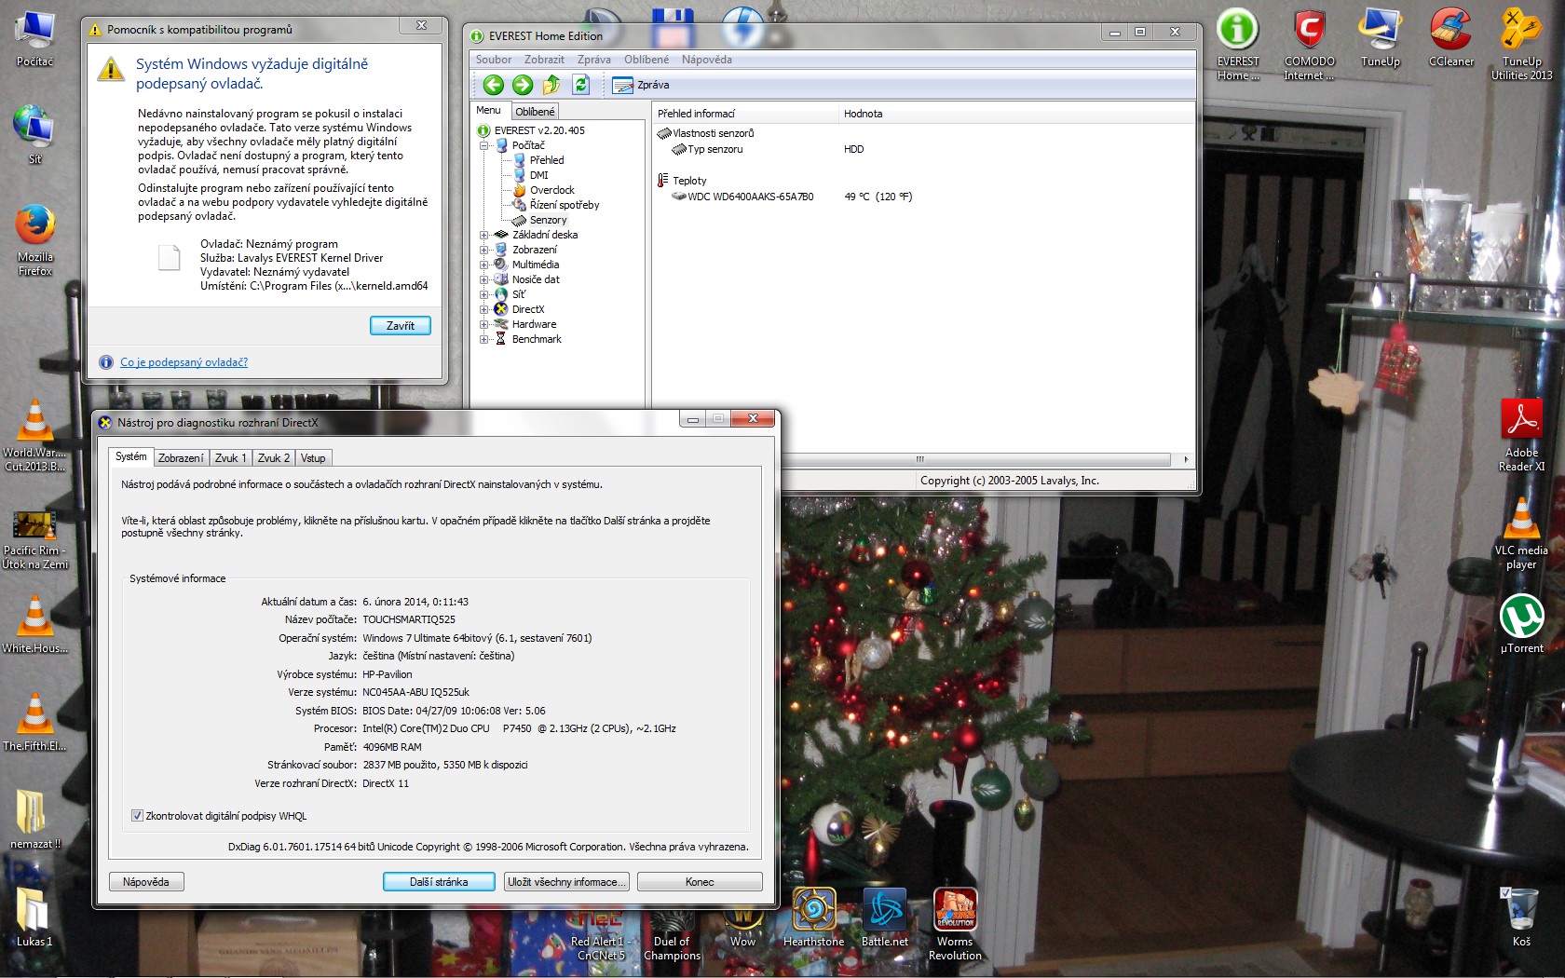Click the Up level icon in EVEREST toolbar

tap(551, 85)
